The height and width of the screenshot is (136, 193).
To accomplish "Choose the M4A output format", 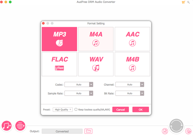I will pyautogui.click(x=96, y=39).
